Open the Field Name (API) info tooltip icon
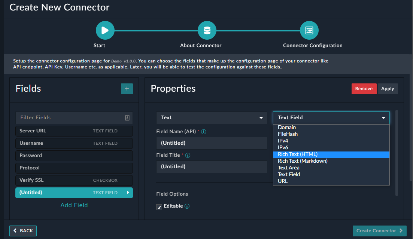The image size is (413, 239). tap(203, 131)
